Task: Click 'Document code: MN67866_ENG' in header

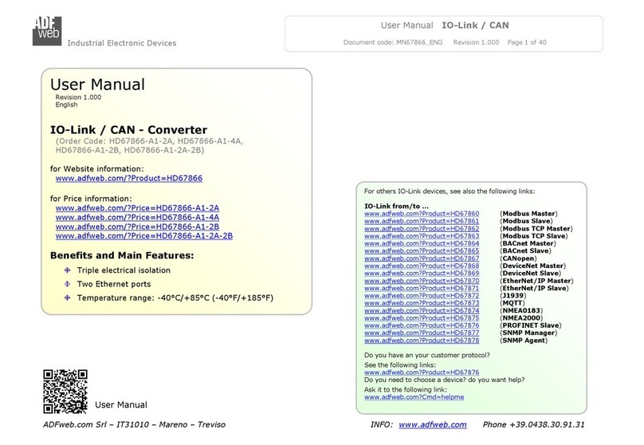Action: coord(393,42)
